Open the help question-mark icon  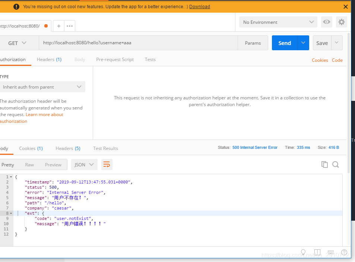[344, 252]
